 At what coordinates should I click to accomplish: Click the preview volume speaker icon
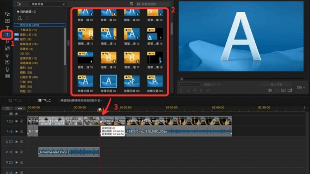[270, 91]
